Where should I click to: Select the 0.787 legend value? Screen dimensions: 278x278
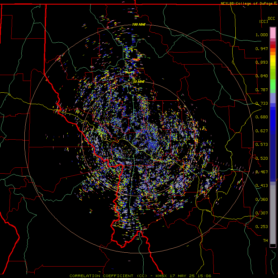pyautogui.click(x=262, y=90)
